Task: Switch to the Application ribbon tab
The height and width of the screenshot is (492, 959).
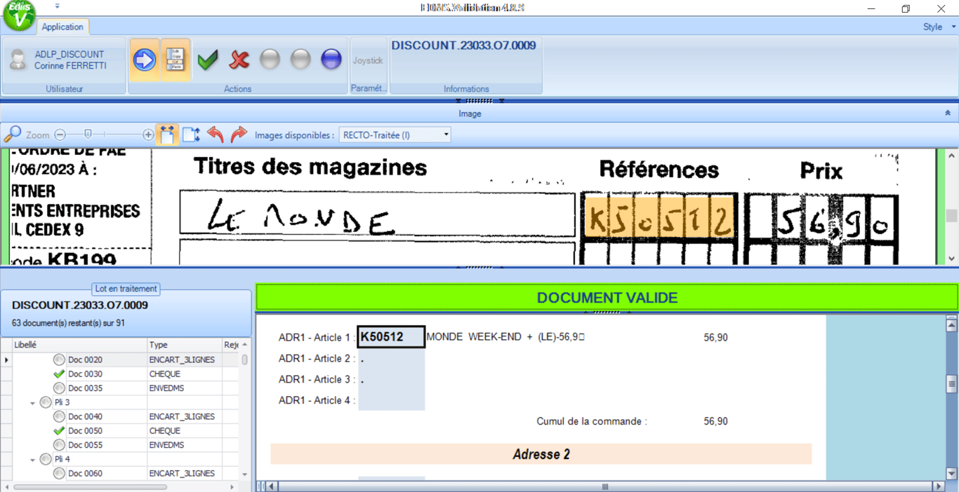Action: (62, 27)
